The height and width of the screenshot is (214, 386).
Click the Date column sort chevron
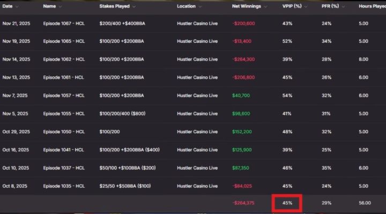point(18,6)
